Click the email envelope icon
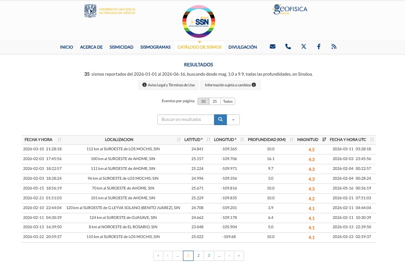 [x=272, y=47]
